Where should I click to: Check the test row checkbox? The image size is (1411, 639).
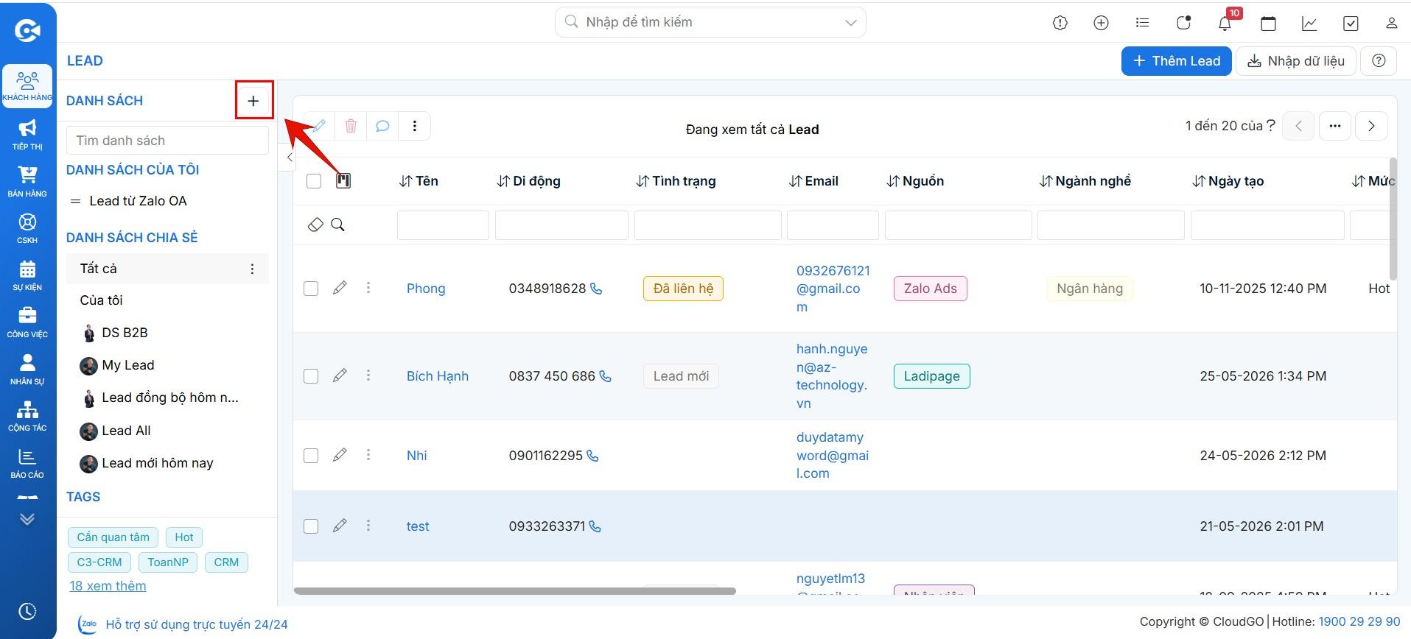point(311,526)
